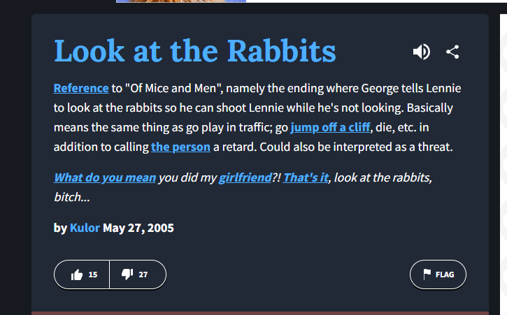507x315 pixels.
Task: View author Kulor's profile
Action: point(85,228)
